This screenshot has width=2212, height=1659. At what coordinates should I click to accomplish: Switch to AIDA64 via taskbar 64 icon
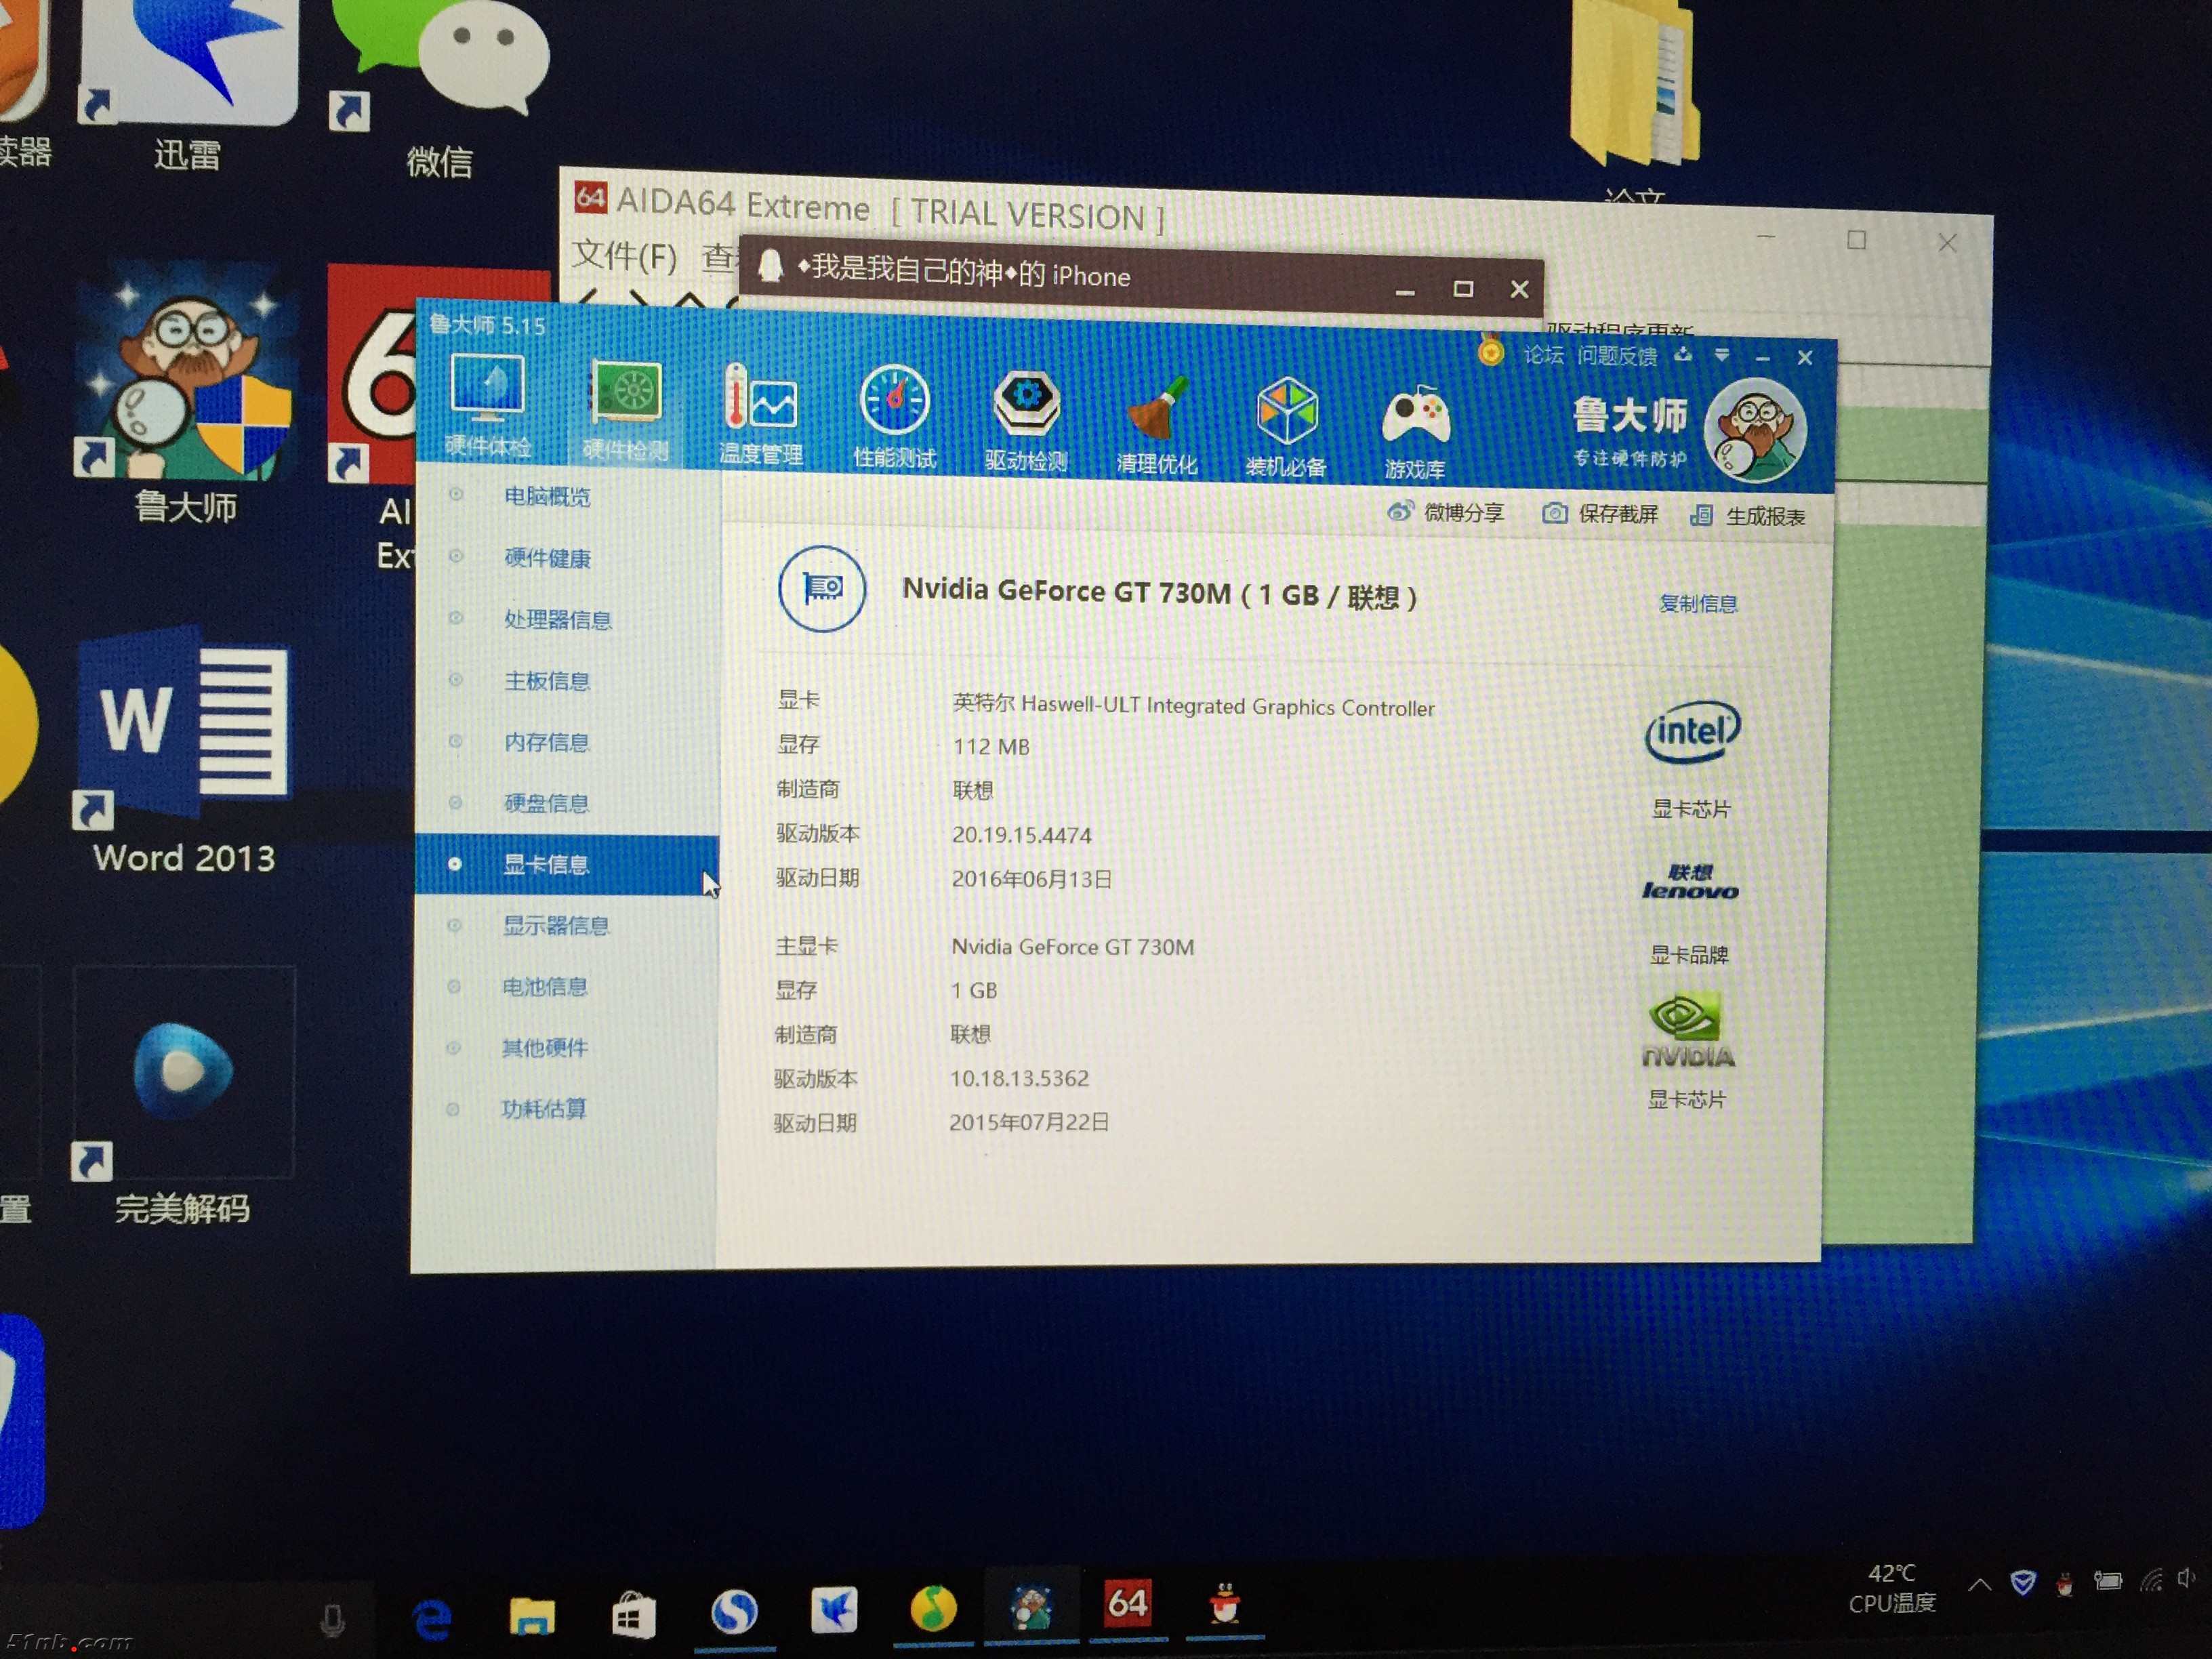[x=1127, y=1603]
